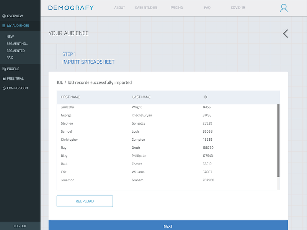Screen dimensions: 307x230
Task: Go back using the left chevron arrow
Action: click(x=286, y=33)
